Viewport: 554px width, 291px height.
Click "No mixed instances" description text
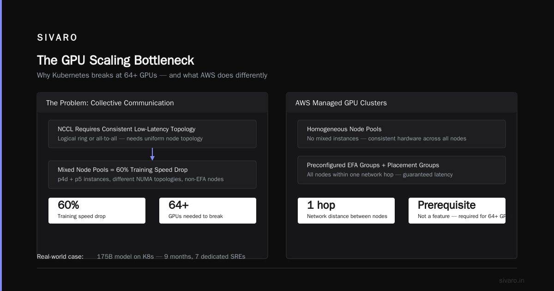387,139
